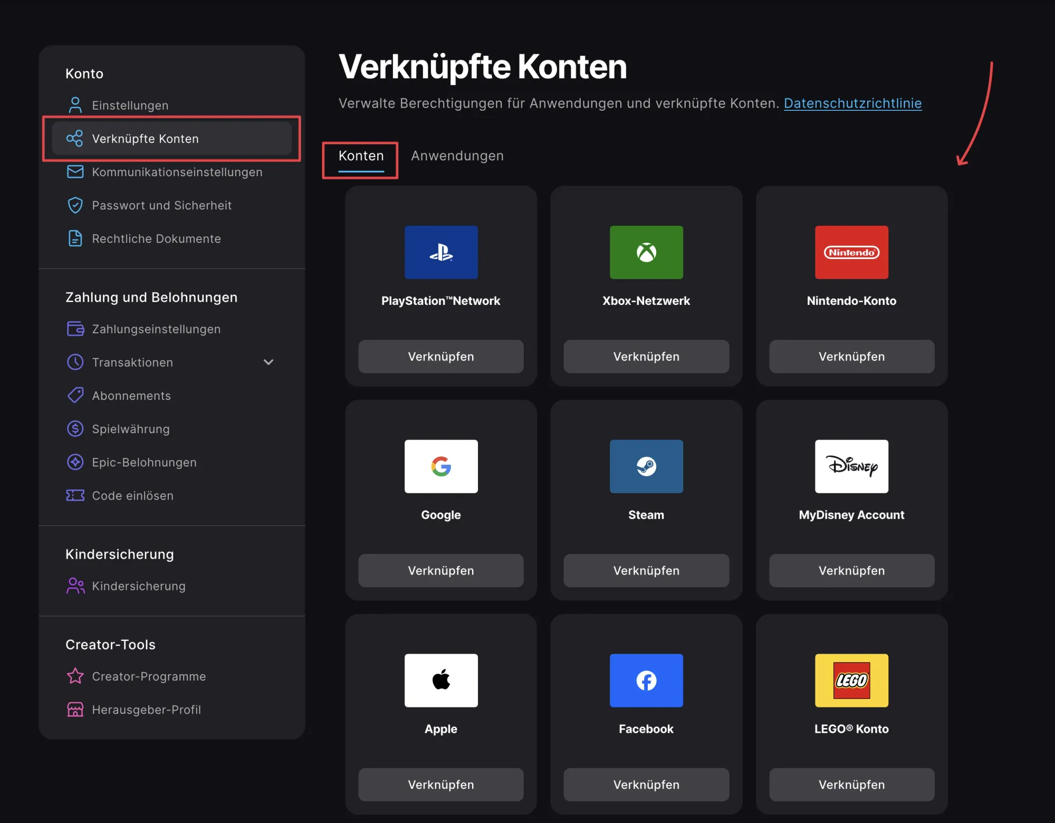Click Verknüpfen for Facebook
Viewport: 1055px width, 823px height.
(646, 784)
